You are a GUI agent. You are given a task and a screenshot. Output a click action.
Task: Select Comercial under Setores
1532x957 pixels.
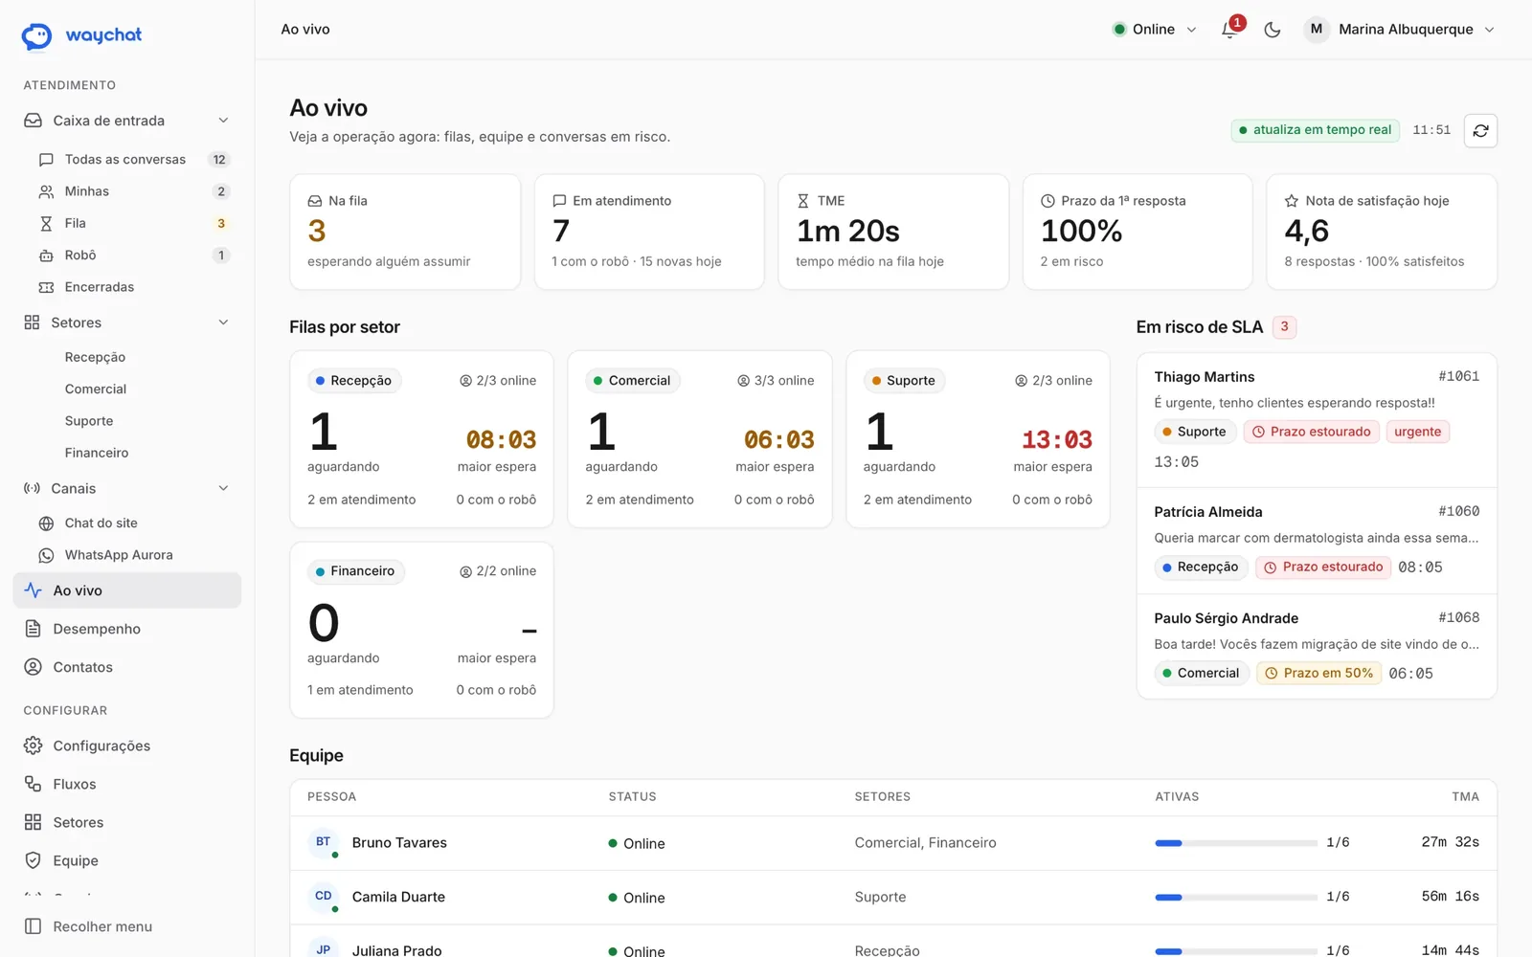pyautogui.click(x=95, y=389)
